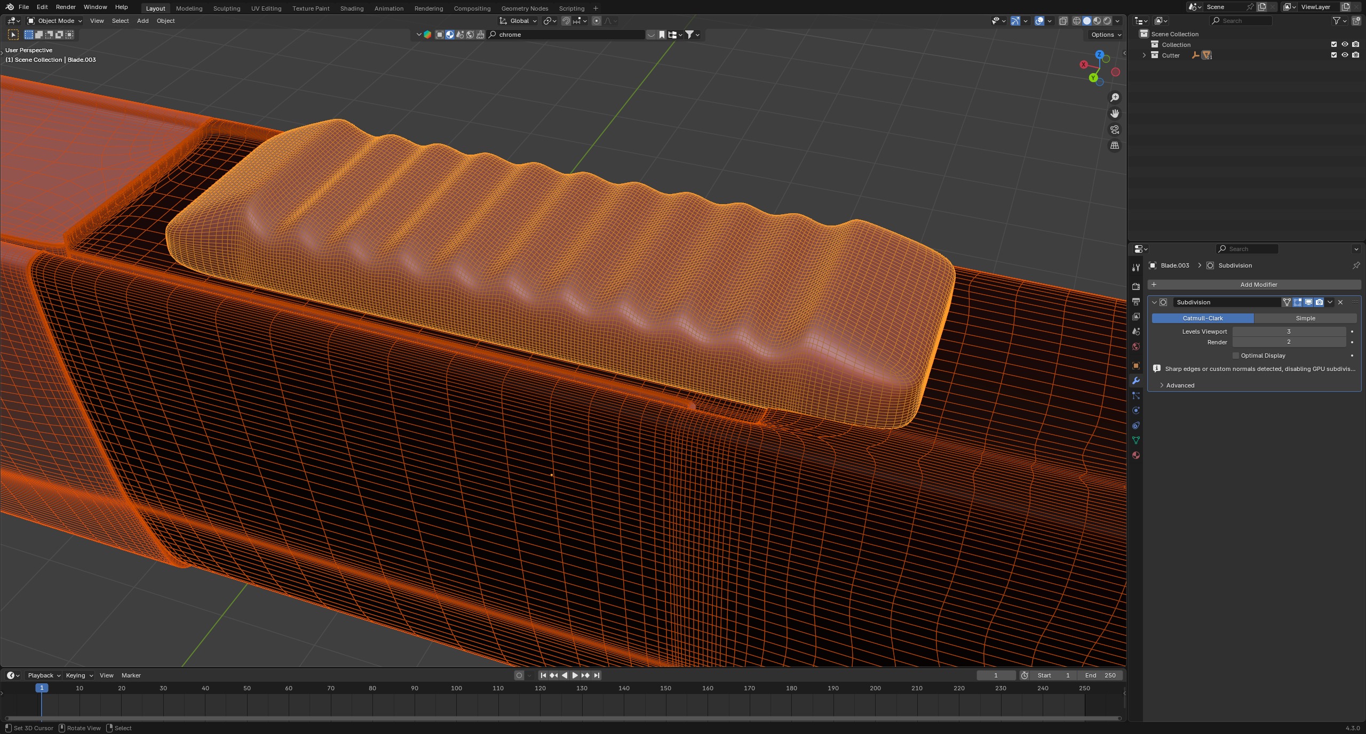
Task: Open the Physics properties tab
Action: [x=1135, y=410]
